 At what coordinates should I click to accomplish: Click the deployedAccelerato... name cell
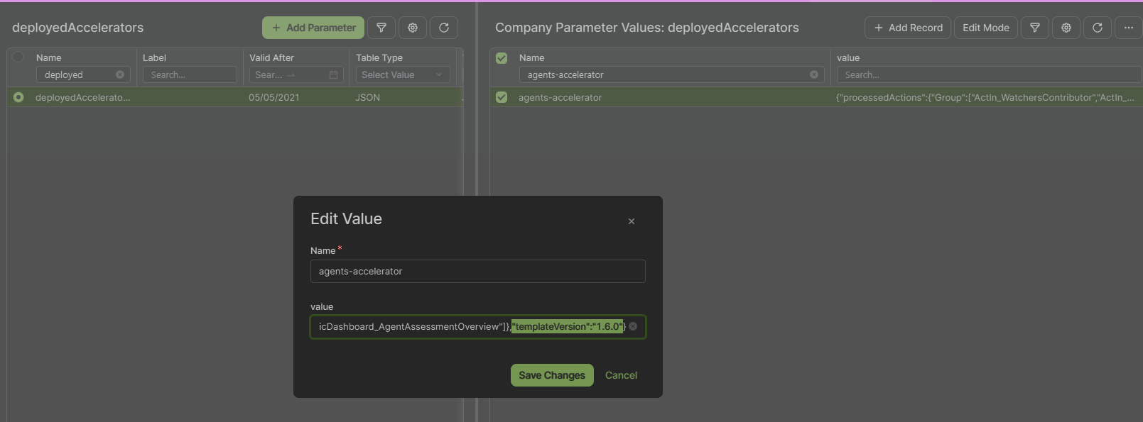[82, 97]
